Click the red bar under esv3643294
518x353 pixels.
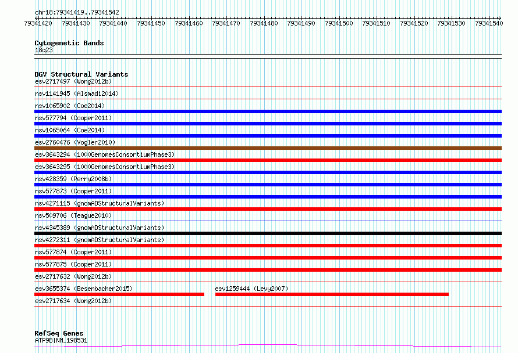[268, 160]
